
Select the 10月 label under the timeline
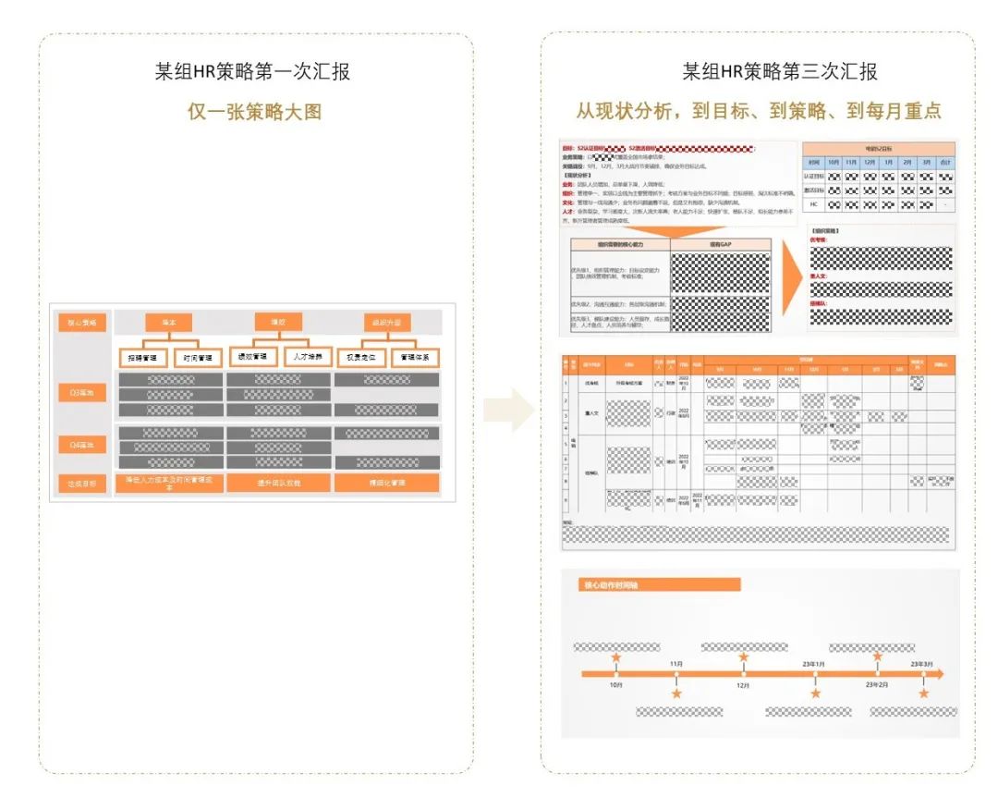pyautogui.click(x=616, y=685)
